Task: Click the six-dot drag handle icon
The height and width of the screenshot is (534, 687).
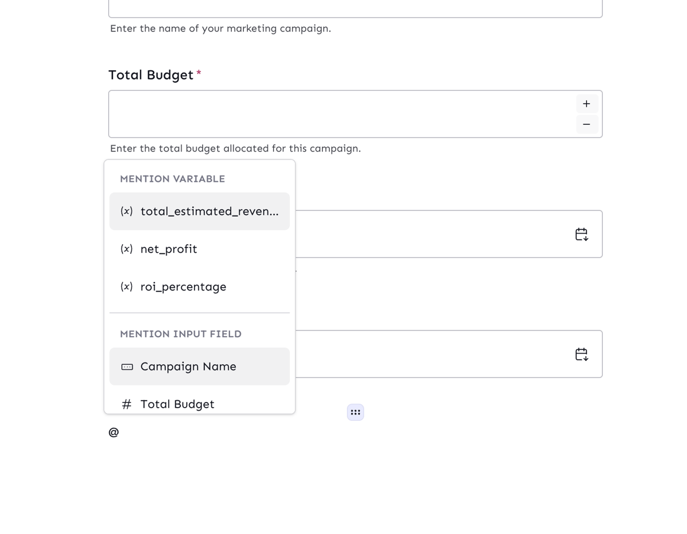Action: pyautogui.click(x=356, y=412)
